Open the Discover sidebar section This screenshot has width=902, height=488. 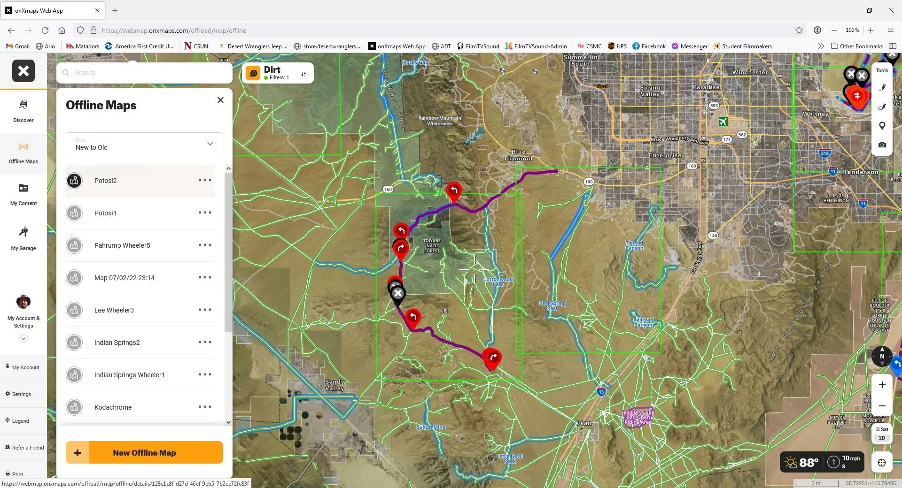[x=23, y=111]
